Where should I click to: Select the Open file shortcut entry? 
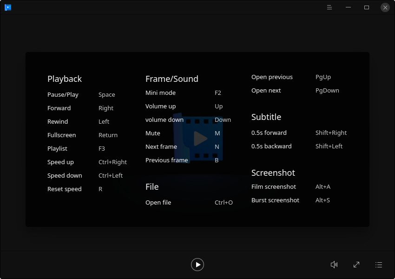pyautogui.click(x=158, y=203)
